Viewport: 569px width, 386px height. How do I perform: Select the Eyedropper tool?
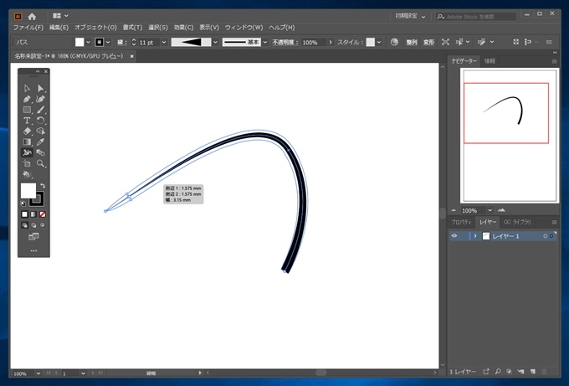41,142
